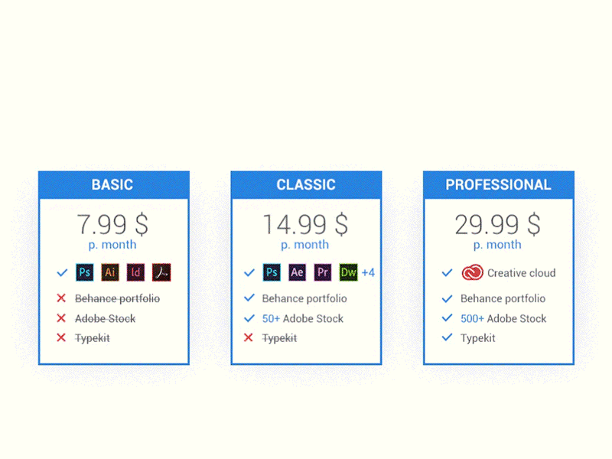Open the Premiere Pro icon in Classic
Screen dimensions: 612x459
click(x=322, y=272)
